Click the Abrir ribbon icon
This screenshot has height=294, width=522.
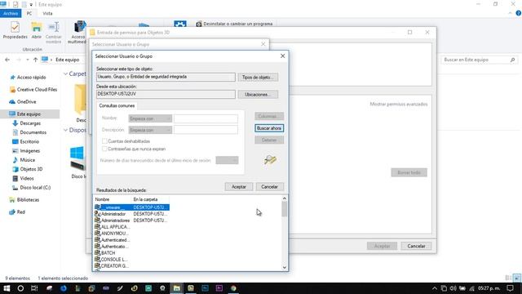[37, 30]
